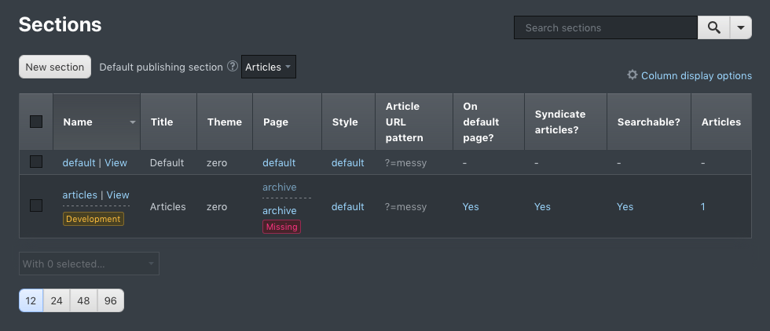The height and width of the screenshot is (331, 770).
Task: Open default style link in default row
Action: click(347, 163)
